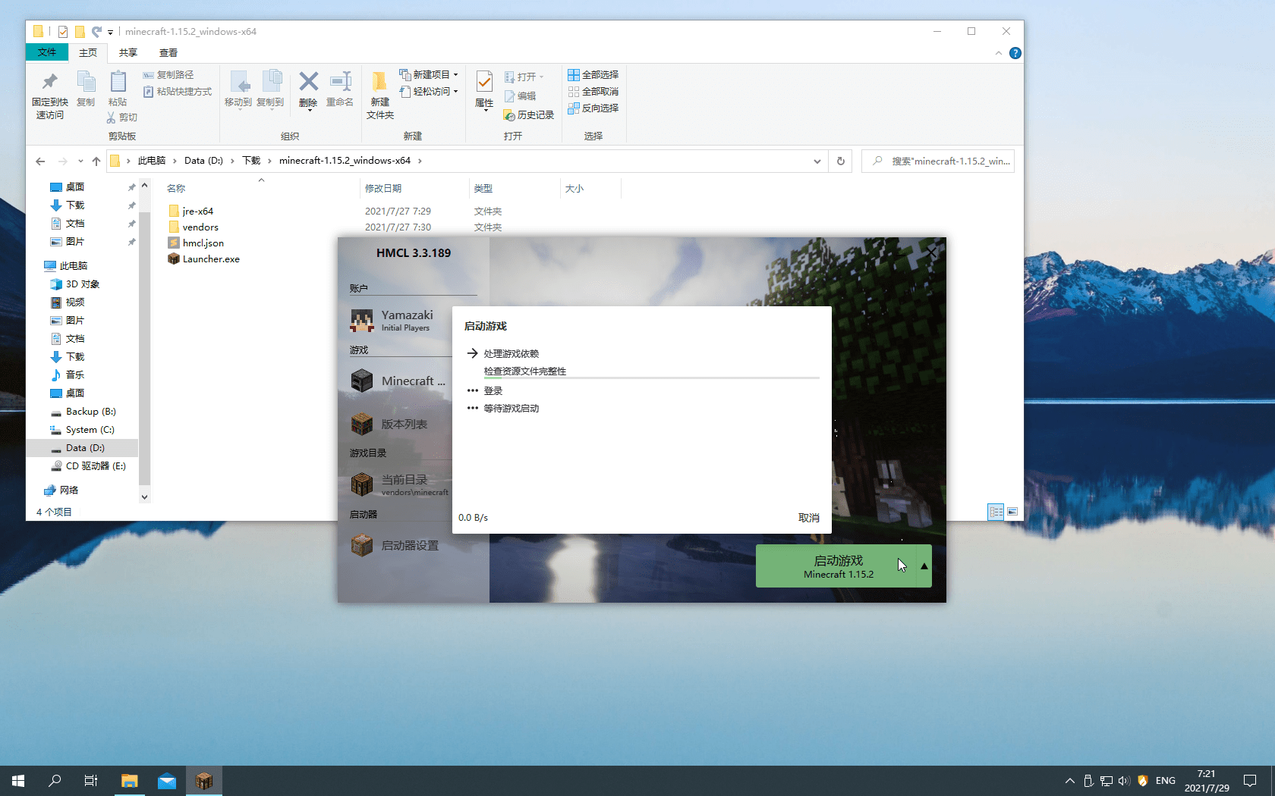Screen dimensions: 1275x796
Task: Open the HMCL taskbar icon
Action: coord(203,780)
